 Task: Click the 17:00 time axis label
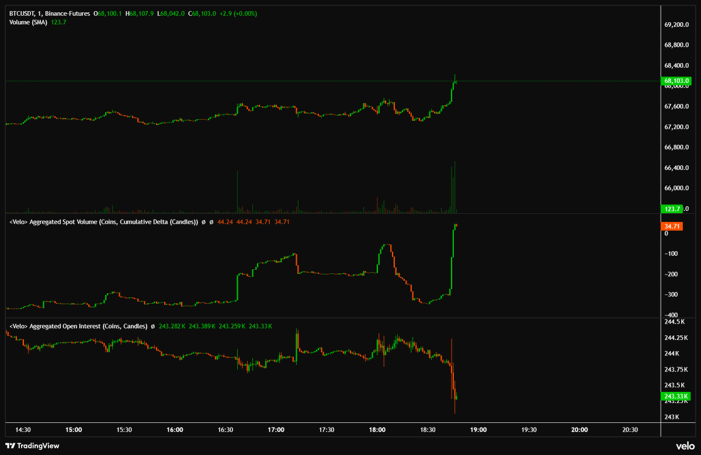click(x=276, y=430)
